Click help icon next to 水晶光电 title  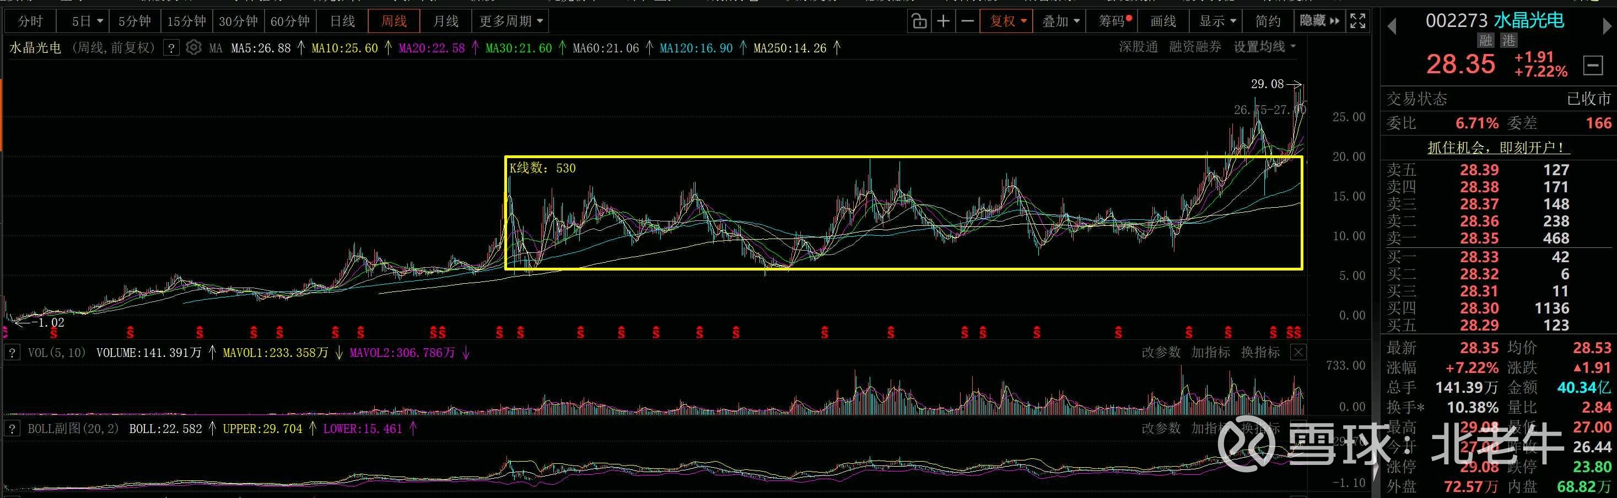point(171,48)
